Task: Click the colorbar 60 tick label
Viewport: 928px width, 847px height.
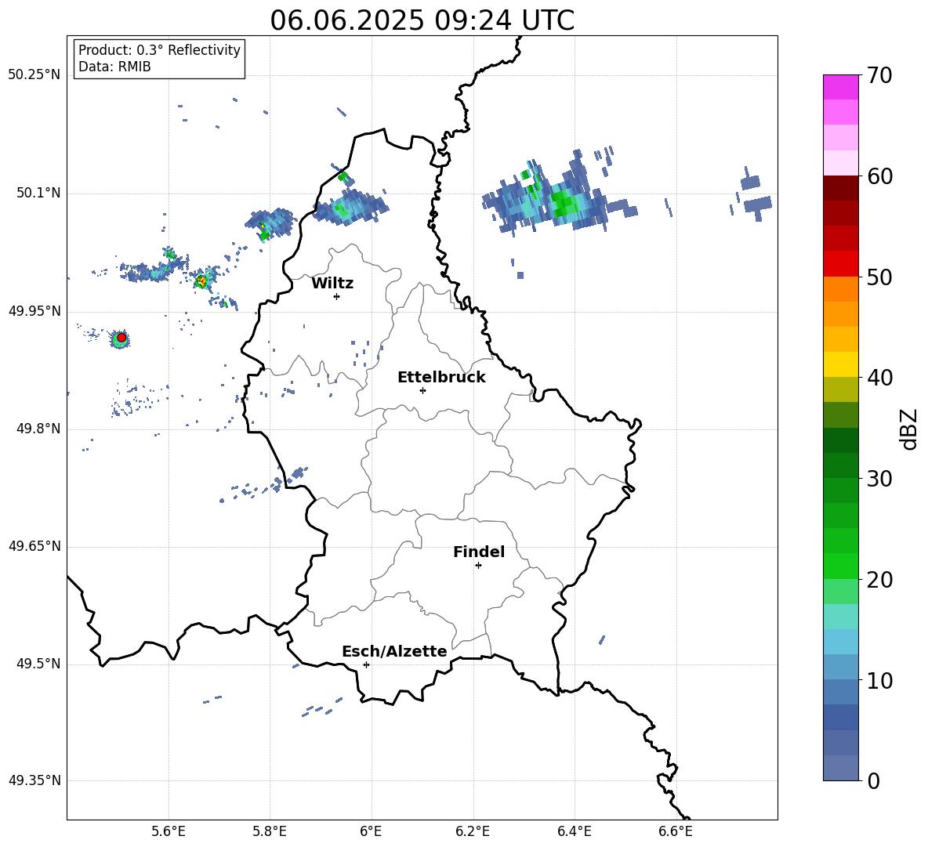Action: point(879,176)
